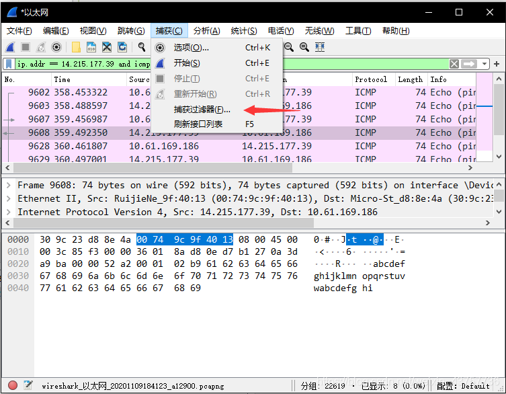506x394 pixels.
Task: Sort by the Protocol column header
Action: (374, 79)
